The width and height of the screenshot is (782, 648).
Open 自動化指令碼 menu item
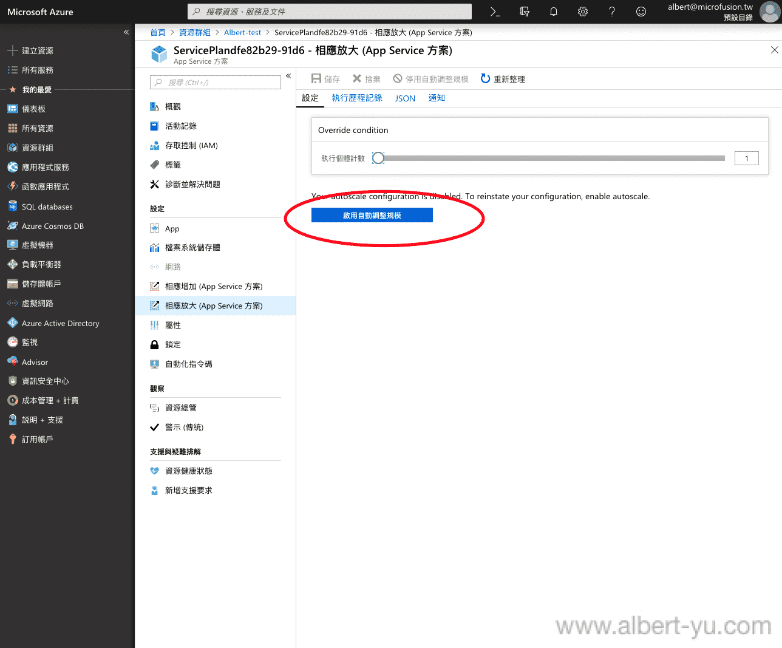click(x=216, y=364)
